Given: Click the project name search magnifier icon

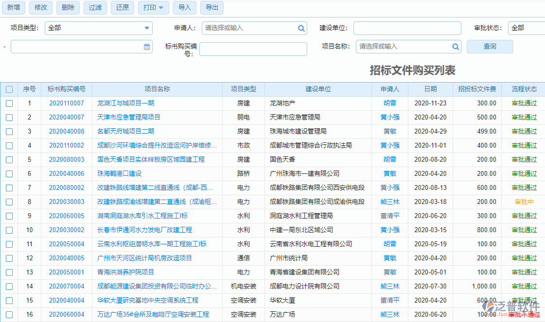Looking at the screenshot, I should point(455,47).
